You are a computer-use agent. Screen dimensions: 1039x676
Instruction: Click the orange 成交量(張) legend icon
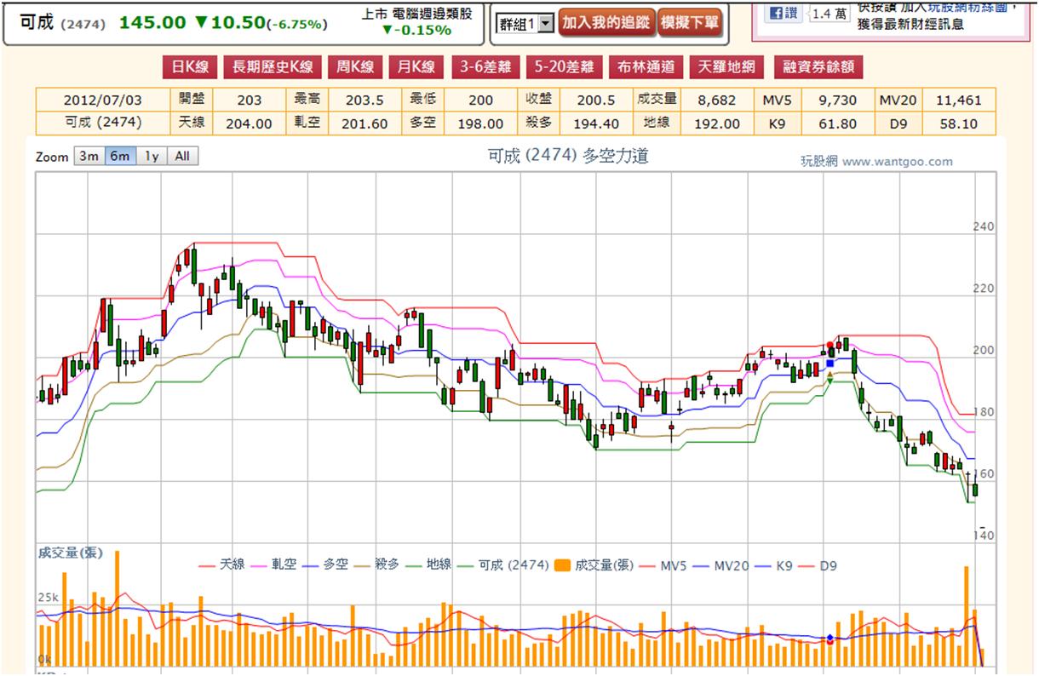click(x=562, y=564)
